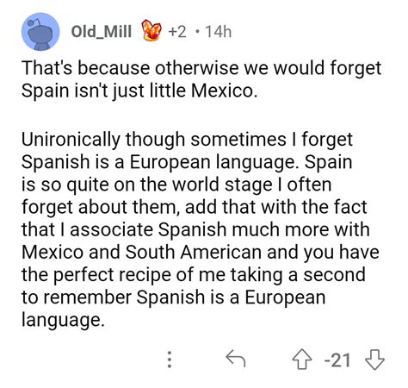The height and width of the screenshot is (388, 408).
Task: Open the Old_Mill username profile link
Action: (102, 31)
